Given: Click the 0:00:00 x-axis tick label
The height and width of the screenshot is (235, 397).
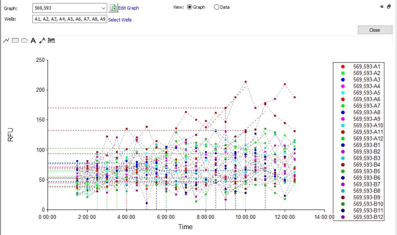Looking at the screenshot, I should click(47, 217).
